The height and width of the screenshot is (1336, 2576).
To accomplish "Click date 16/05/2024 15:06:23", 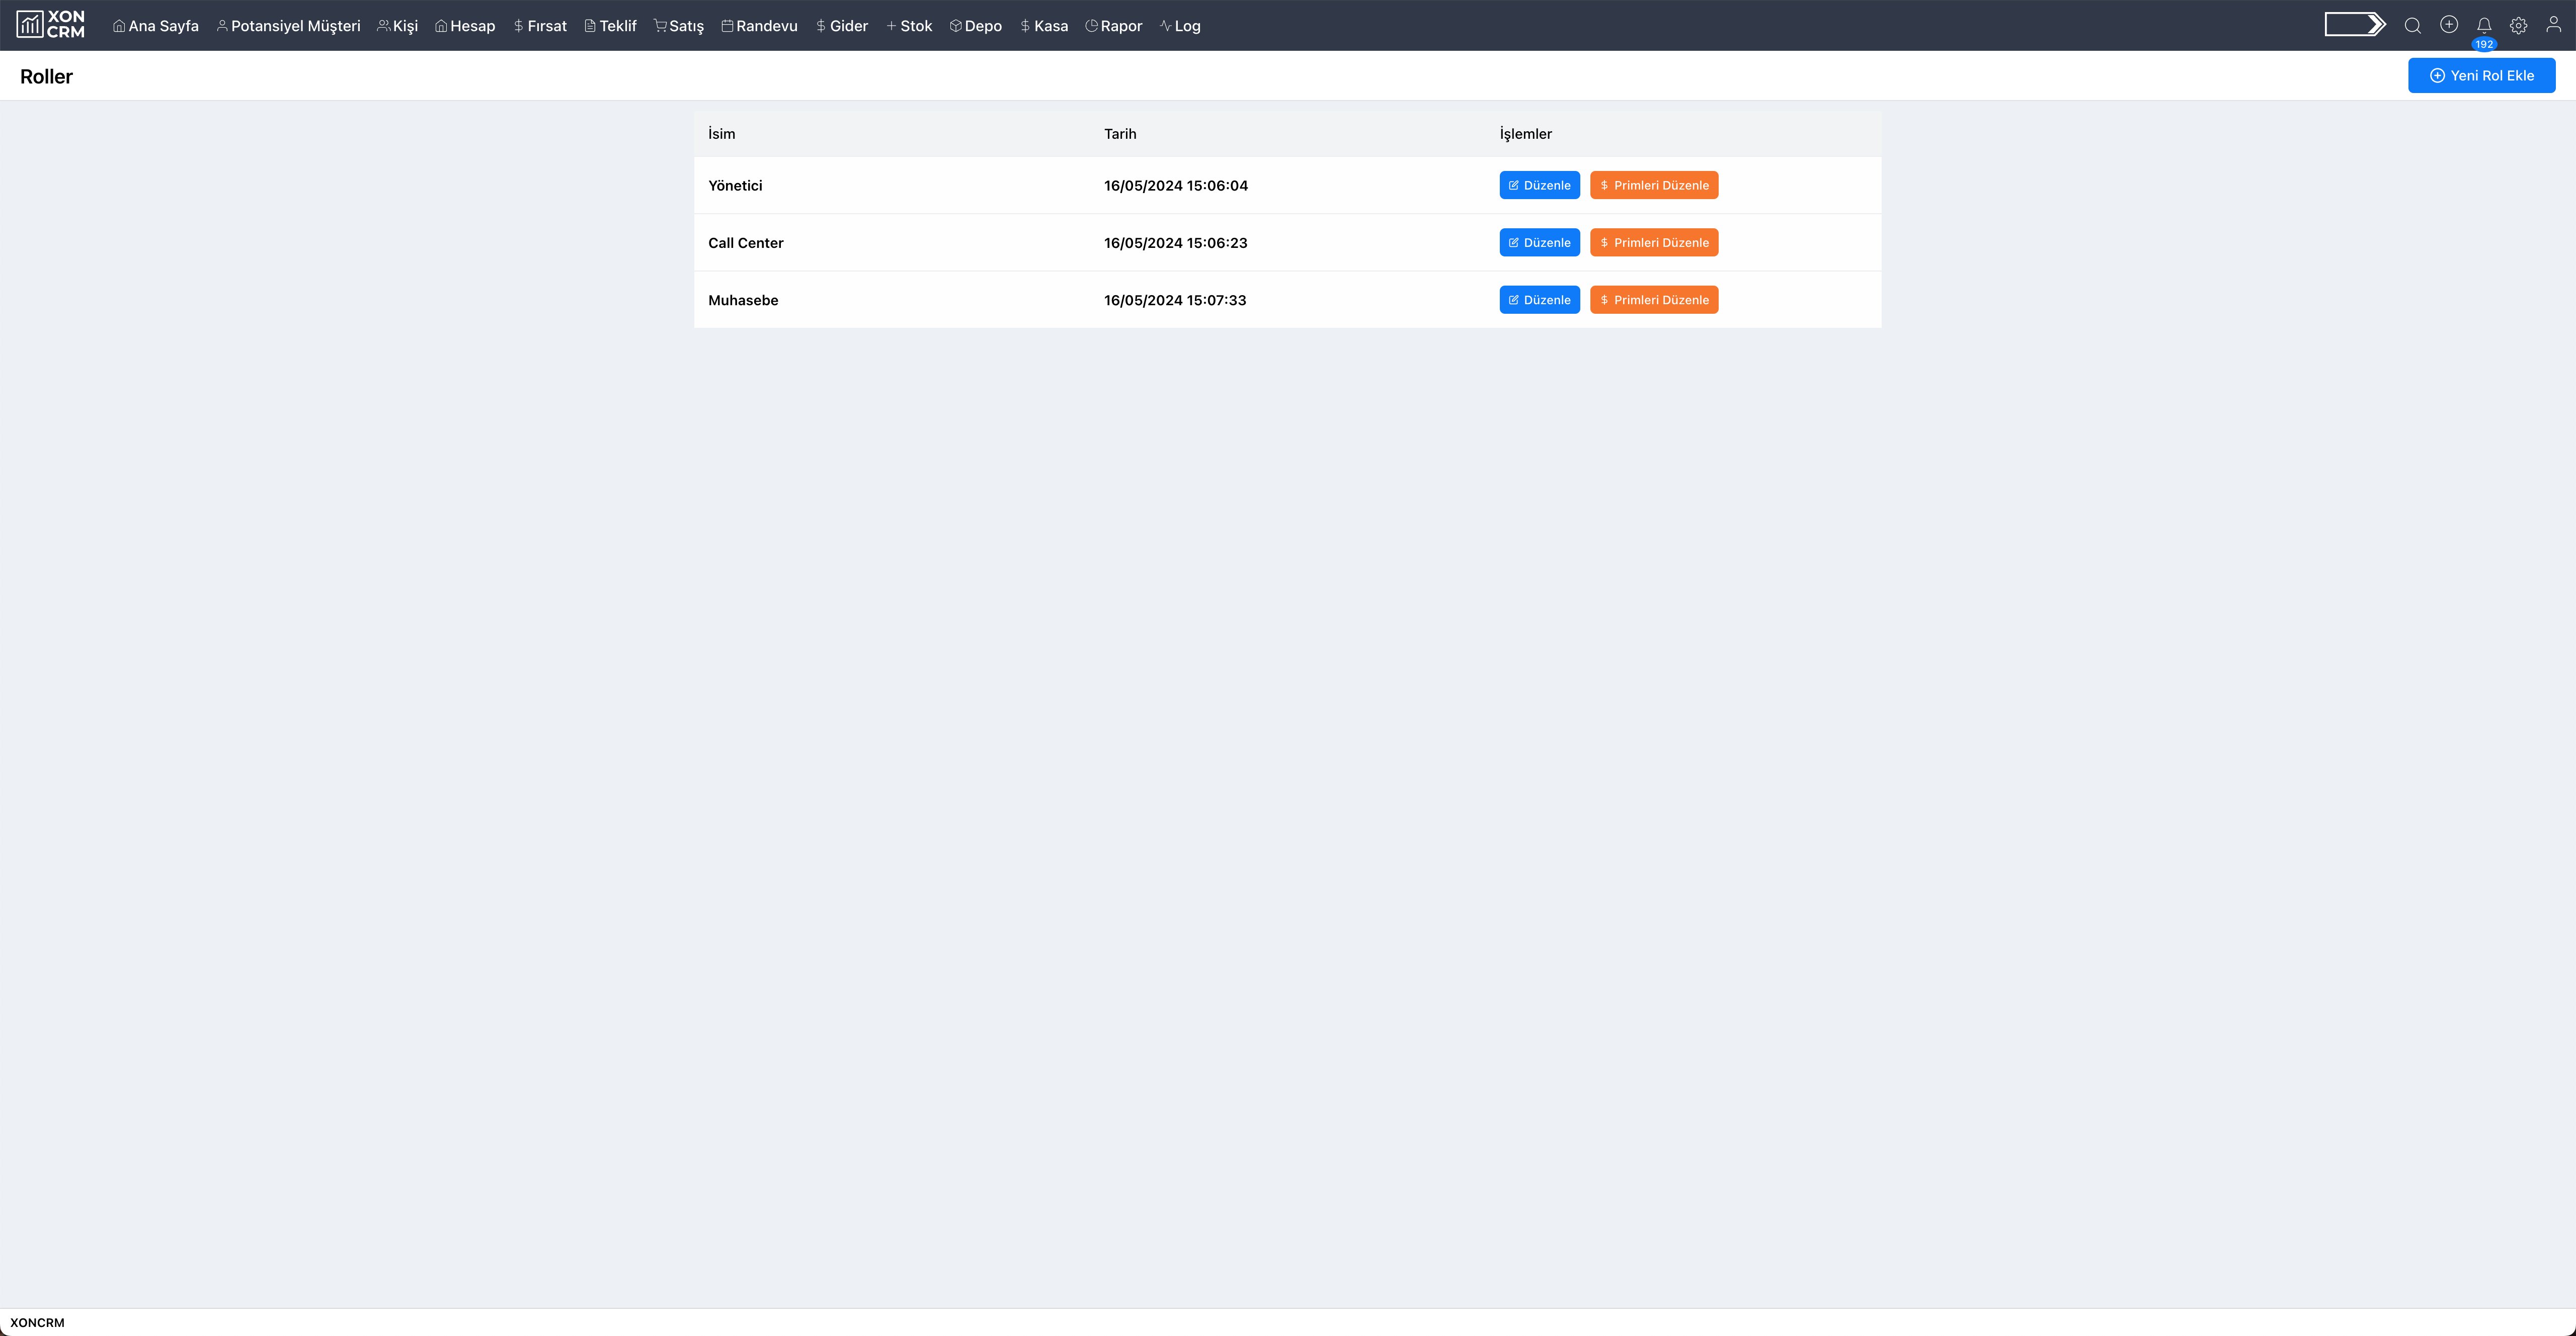I will (x=1175, y=243).
